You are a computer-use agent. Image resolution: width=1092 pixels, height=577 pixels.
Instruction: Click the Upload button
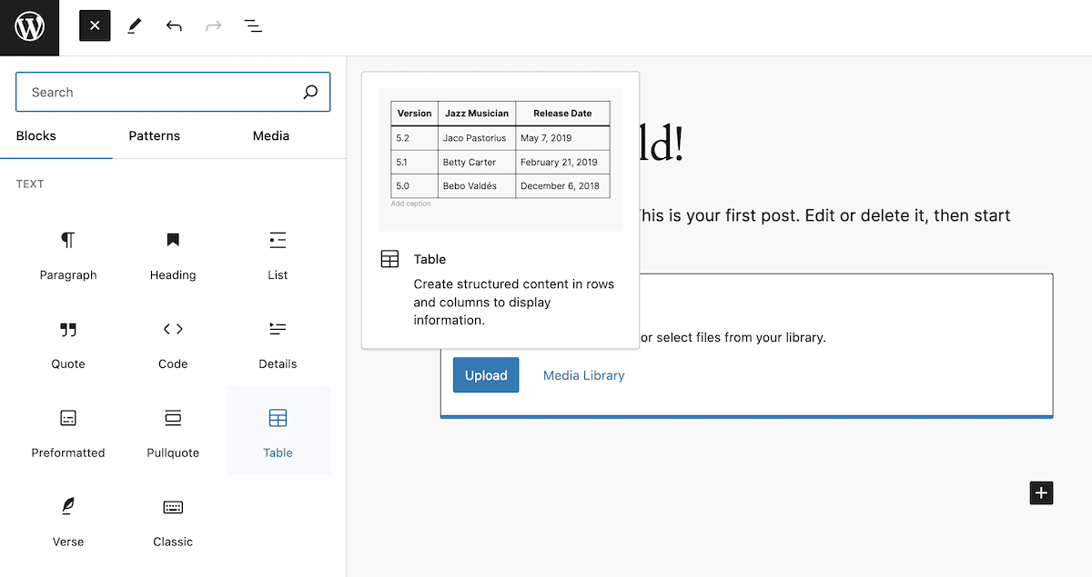(486, 374)
